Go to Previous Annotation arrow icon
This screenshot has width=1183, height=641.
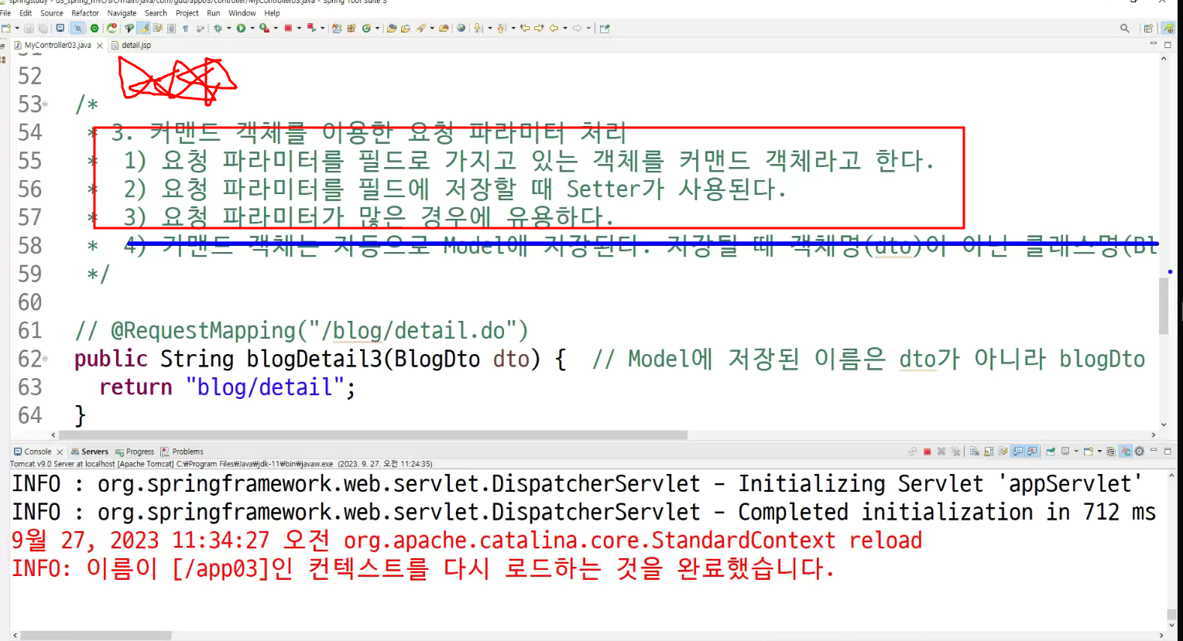(x=501, y=28)
